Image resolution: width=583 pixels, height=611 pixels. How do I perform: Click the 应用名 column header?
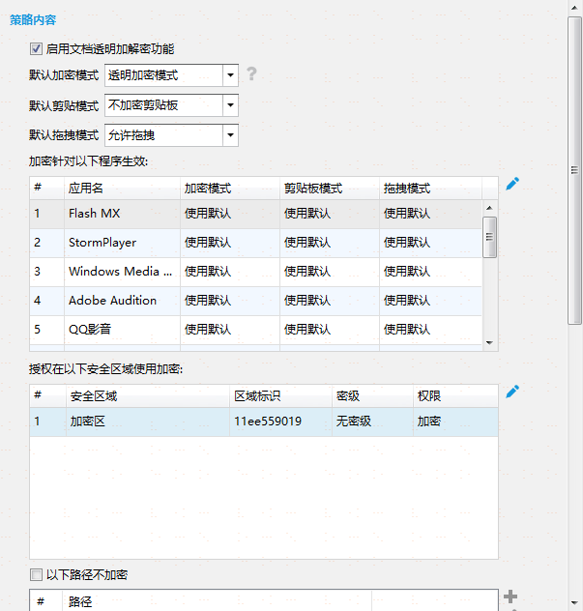(x=85, y=189)
